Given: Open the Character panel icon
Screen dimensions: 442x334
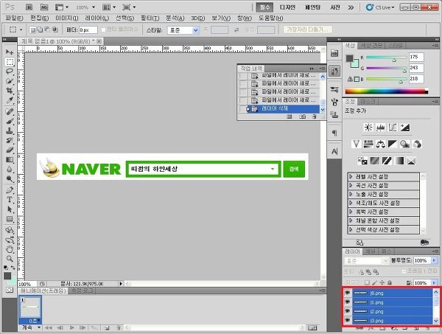Looking at the screenshot, I should [x=334, y=151].
